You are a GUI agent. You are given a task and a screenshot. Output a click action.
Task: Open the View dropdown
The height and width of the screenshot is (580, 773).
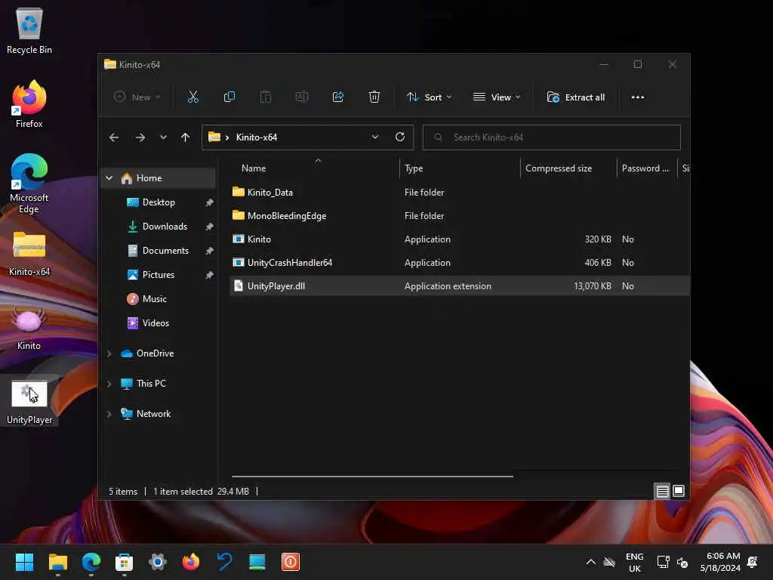497,97
